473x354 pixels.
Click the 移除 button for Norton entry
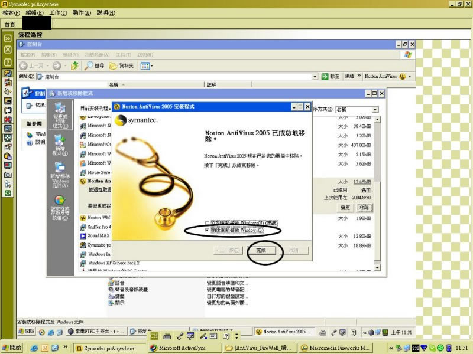click(364, 208)
